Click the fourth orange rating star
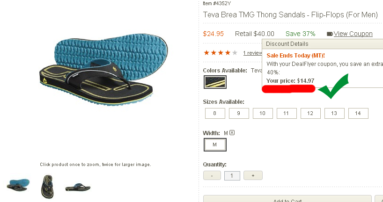 228,53
